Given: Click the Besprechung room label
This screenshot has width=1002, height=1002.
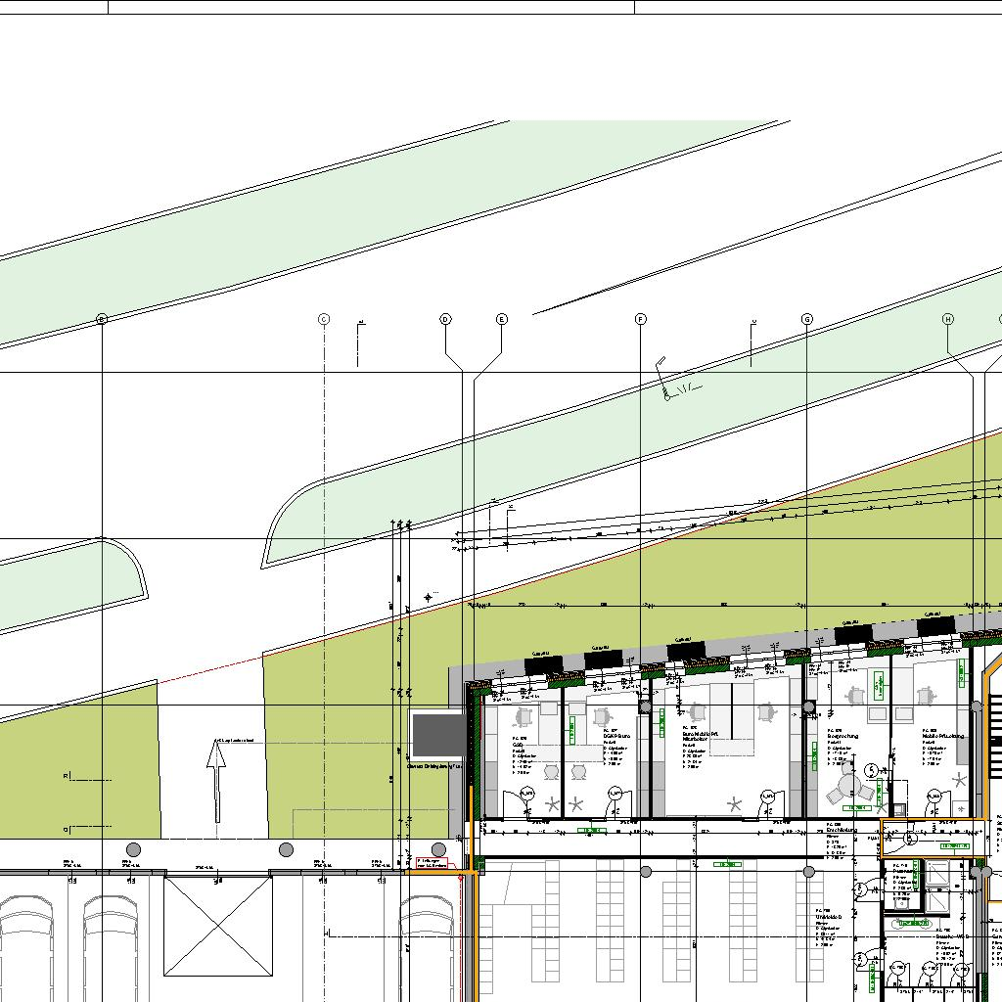Looking at the screenshot, I should click(x=842, y=737).
